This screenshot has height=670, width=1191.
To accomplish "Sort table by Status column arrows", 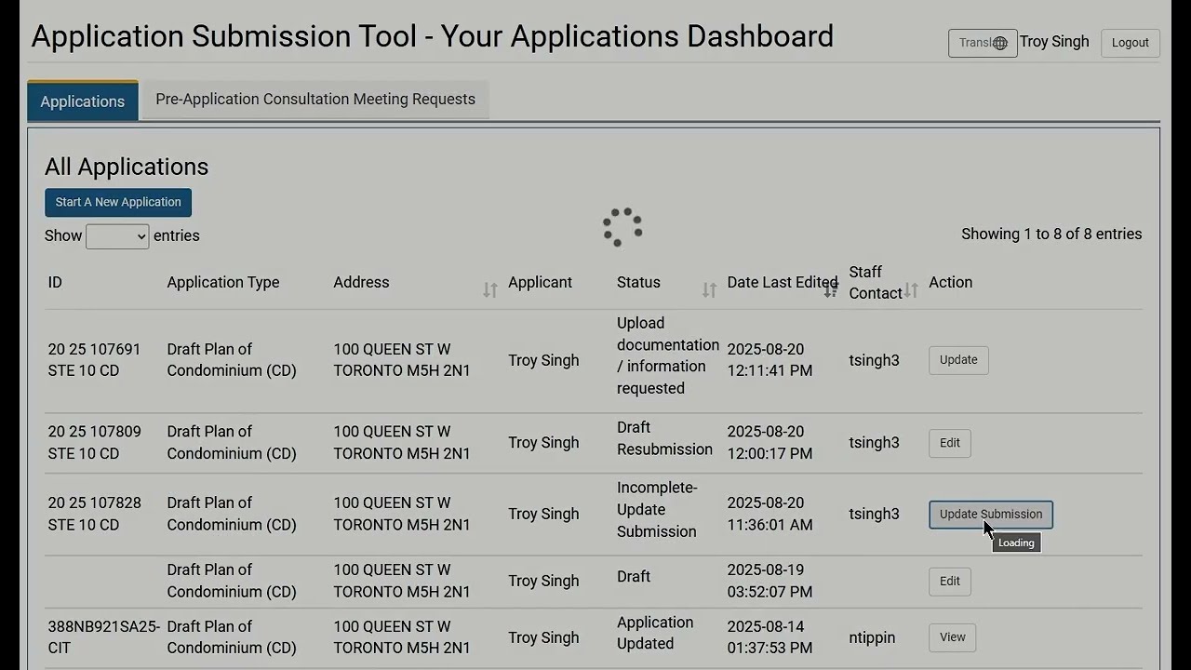I will pos(709,290).
